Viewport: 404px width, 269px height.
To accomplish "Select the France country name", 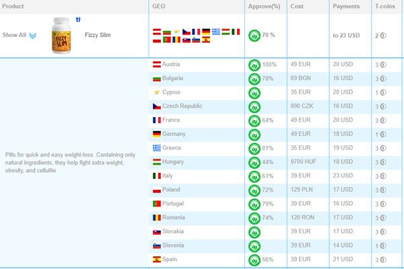I will point(171,120).
